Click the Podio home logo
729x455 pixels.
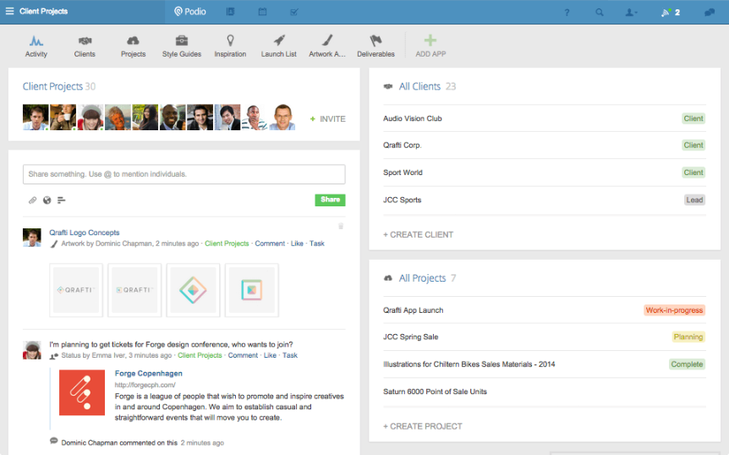[189, 12]
